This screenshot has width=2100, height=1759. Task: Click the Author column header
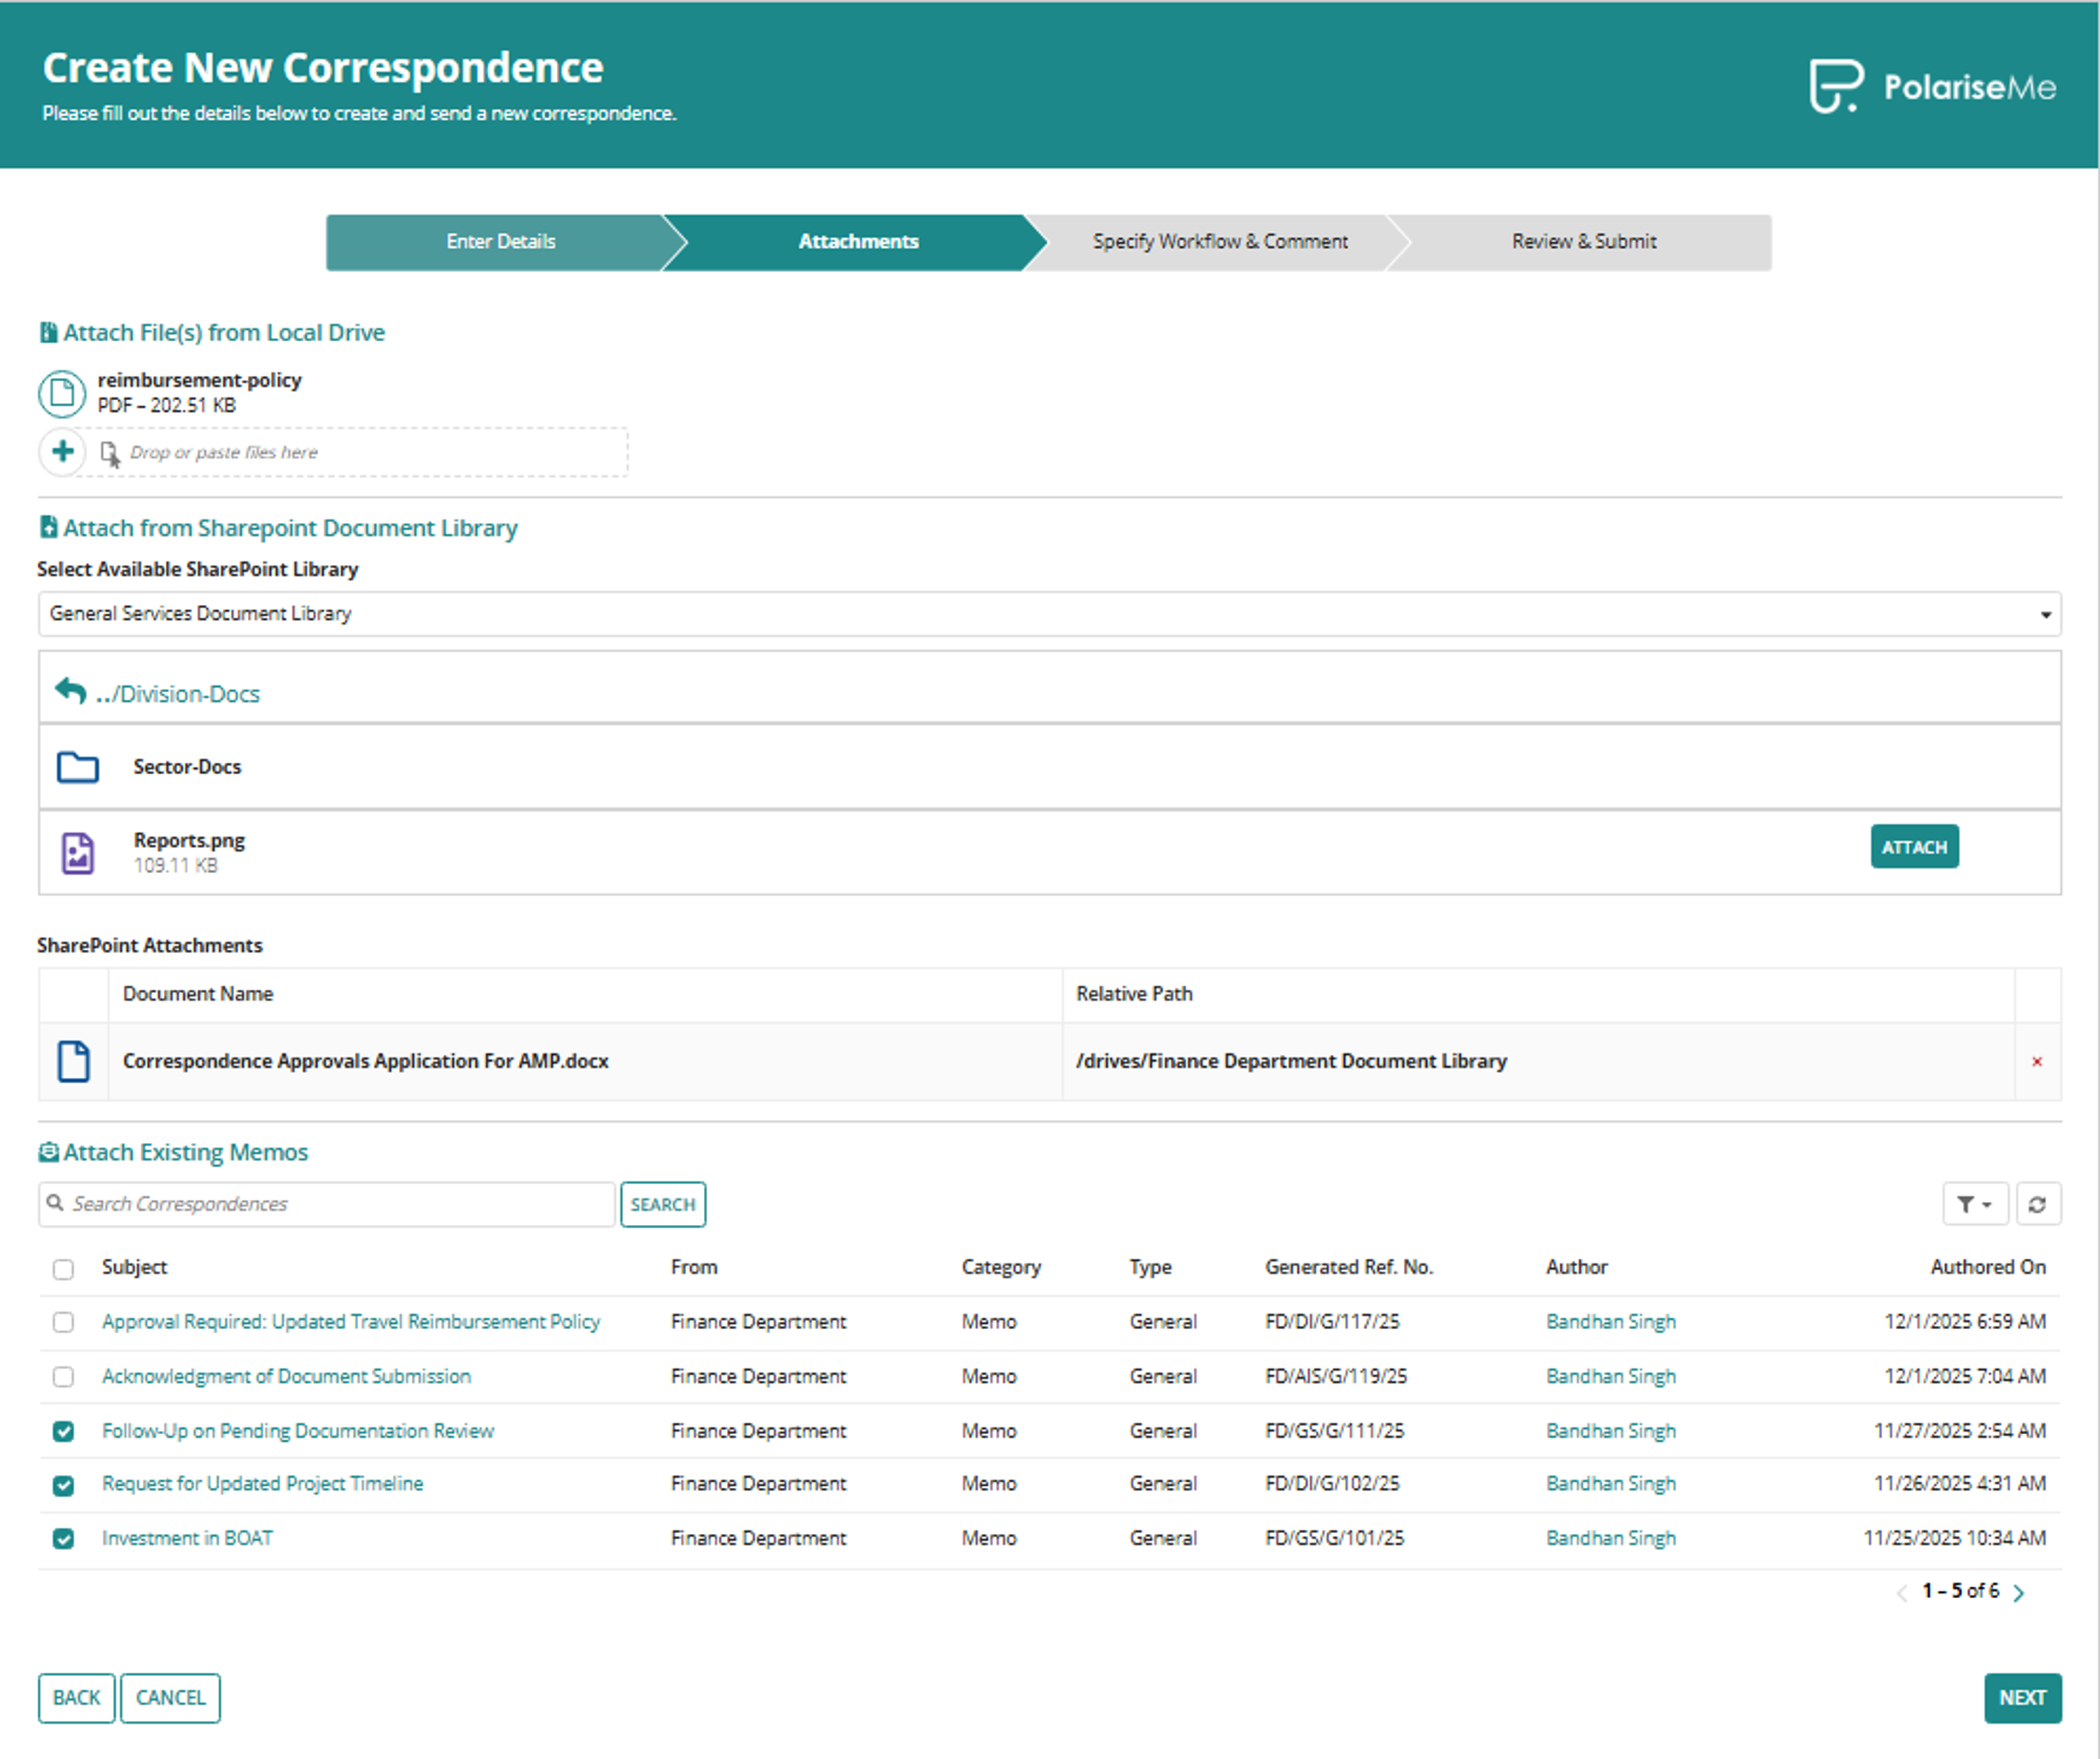1576,1267
